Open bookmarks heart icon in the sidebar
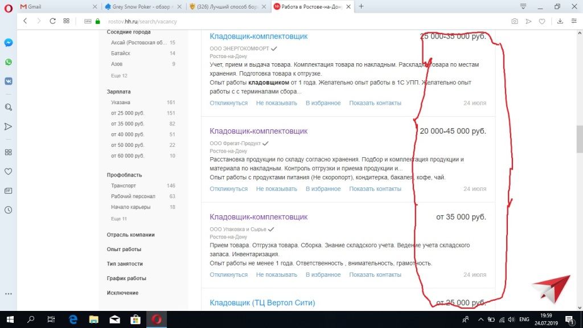Image resolution: width=583 pixels, height=328 pixels. click(x=9, y=171)
